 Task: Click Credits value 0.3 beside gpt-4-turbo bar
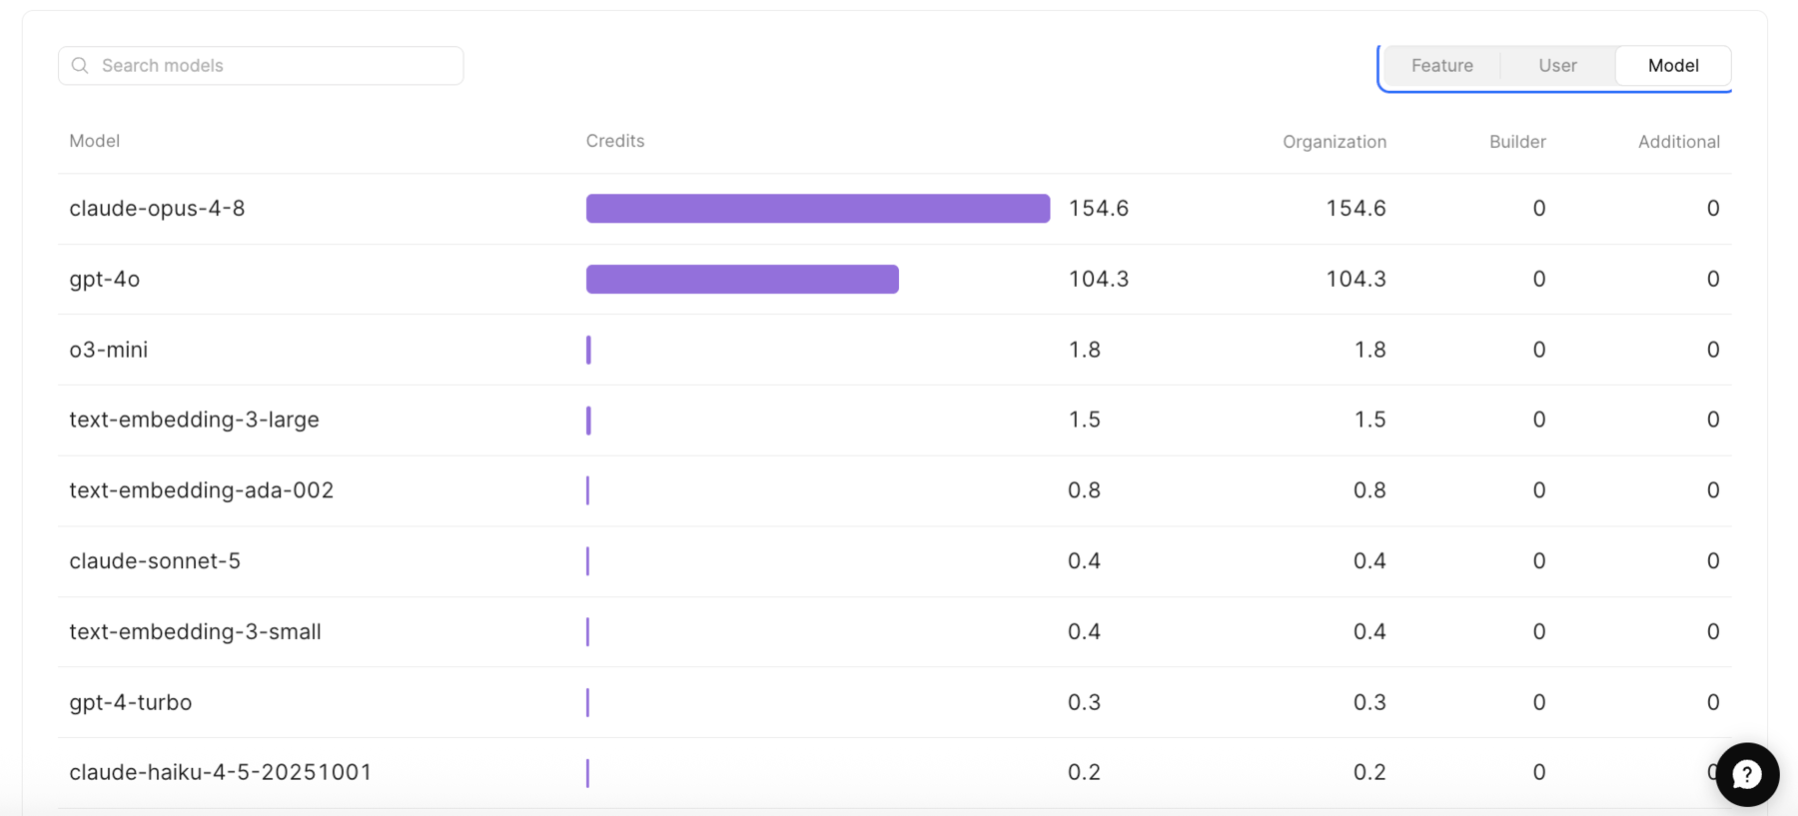[1085, 702]
